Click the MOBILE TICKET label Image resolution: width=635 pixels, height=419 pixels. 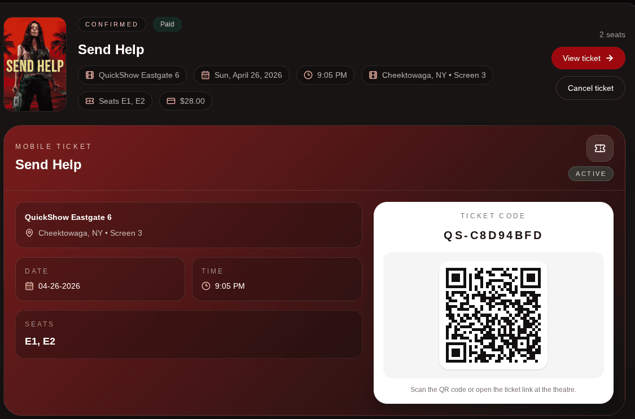54,147
